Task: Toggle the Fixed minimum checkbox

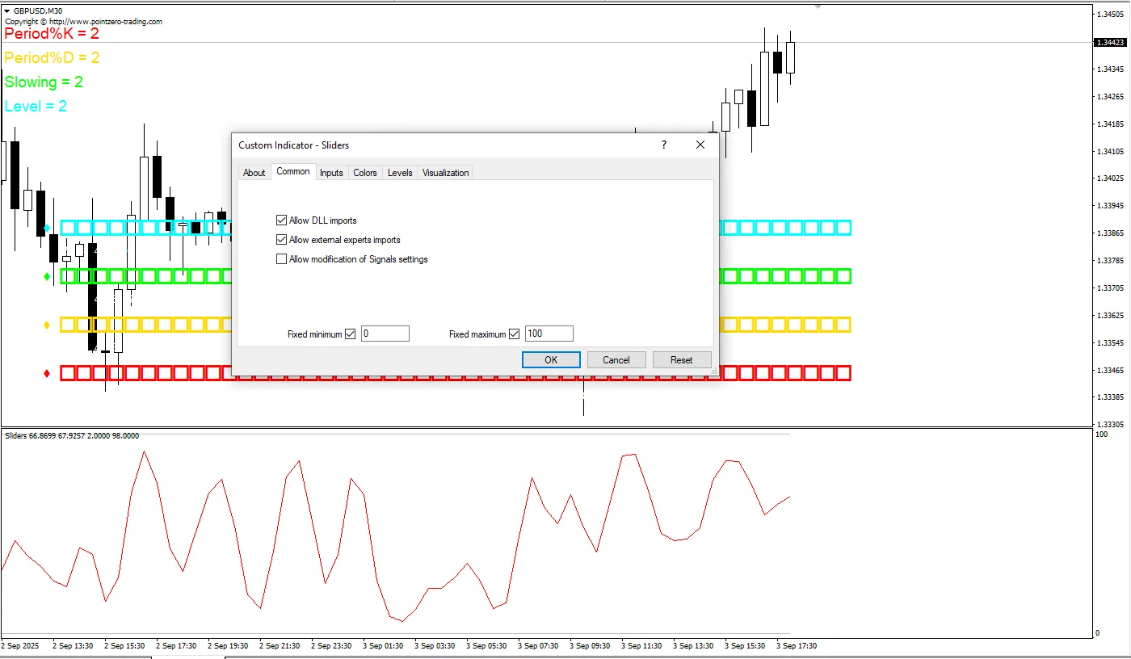Action: [351, 334]
